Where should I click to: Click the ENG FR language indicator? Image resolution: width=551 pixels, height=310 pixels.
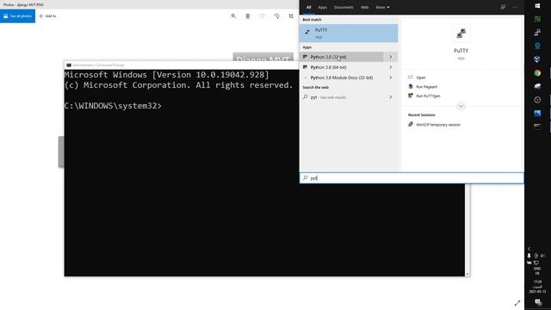tap(537, 271)
